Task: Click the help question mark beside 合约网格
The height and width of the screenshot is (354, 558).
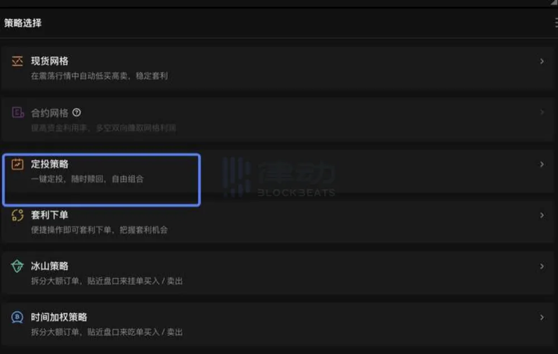Action: coord(76,113)
